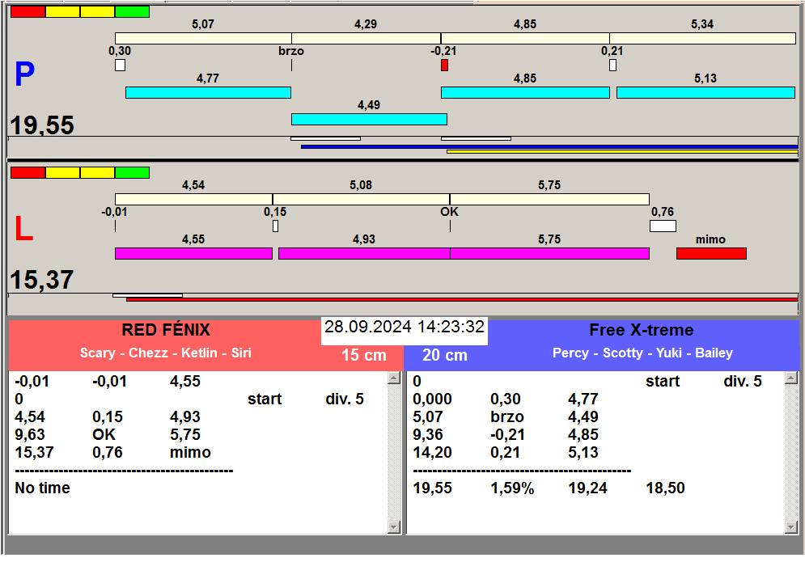Click the RED FÉNIX team name
The image size is (805, 579).
pyautogui.click(x=166, y=330)
